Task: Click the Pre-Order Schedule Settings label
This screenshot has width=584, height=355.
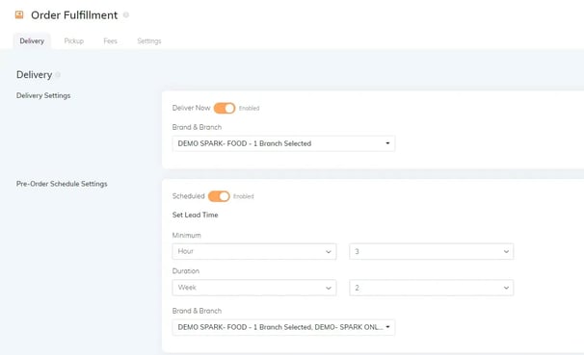Action: 62,184
